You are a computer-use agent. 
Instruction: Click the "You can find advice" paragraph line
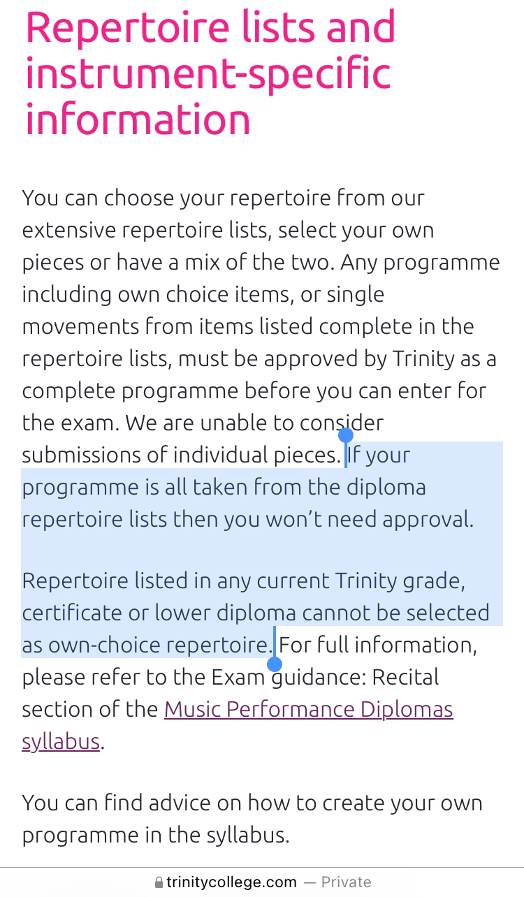(252, 803)
